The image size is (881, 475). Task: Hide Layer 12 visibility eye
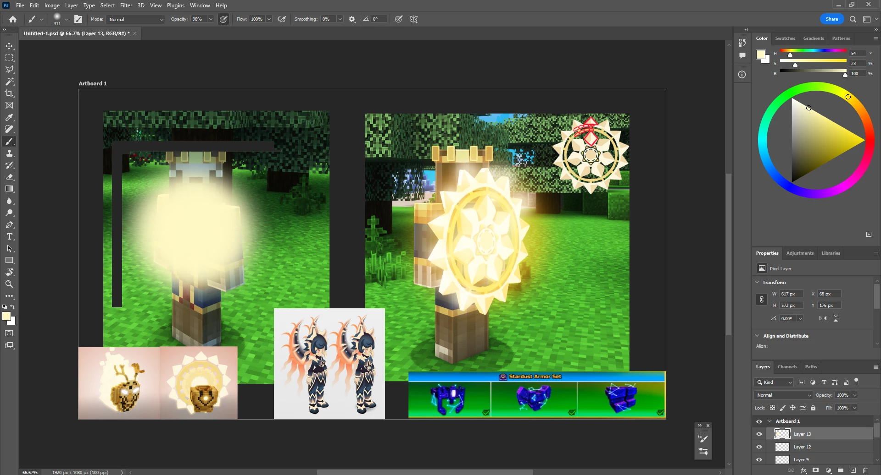(x=759, y=447)
